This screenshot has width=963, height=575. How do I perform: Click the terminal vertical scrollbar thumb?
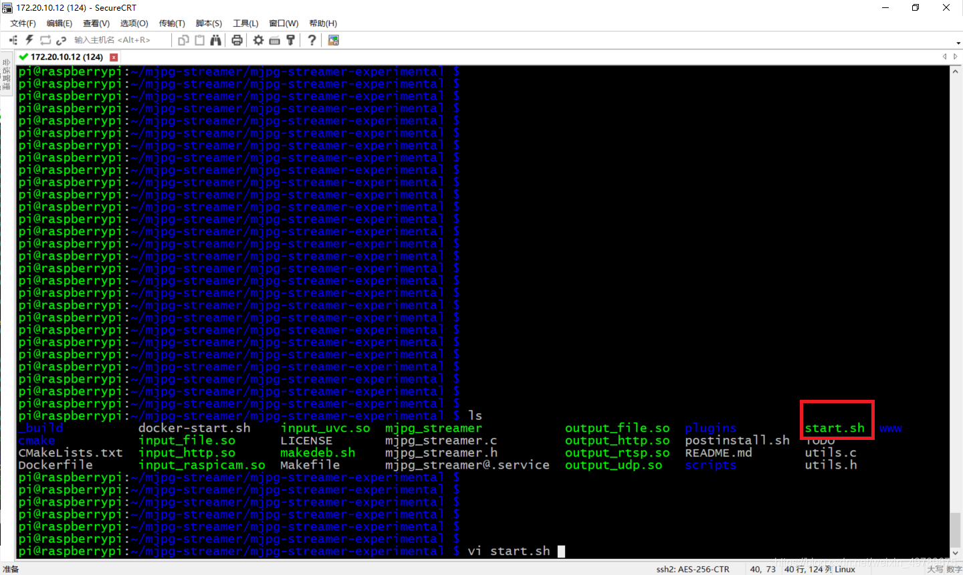click(956, 530)
